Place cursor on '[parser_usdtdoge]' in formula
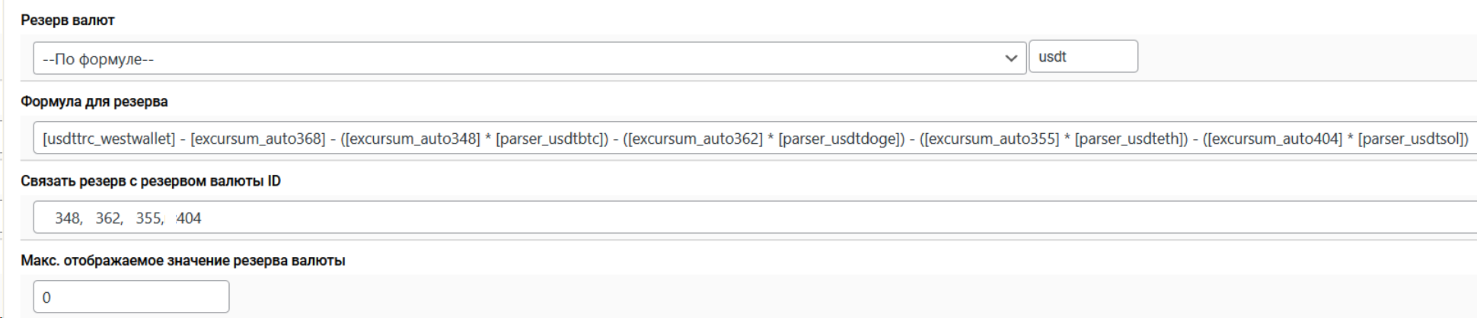The width and height of the screenshot is (1477, 318). [x=841, y=139]
